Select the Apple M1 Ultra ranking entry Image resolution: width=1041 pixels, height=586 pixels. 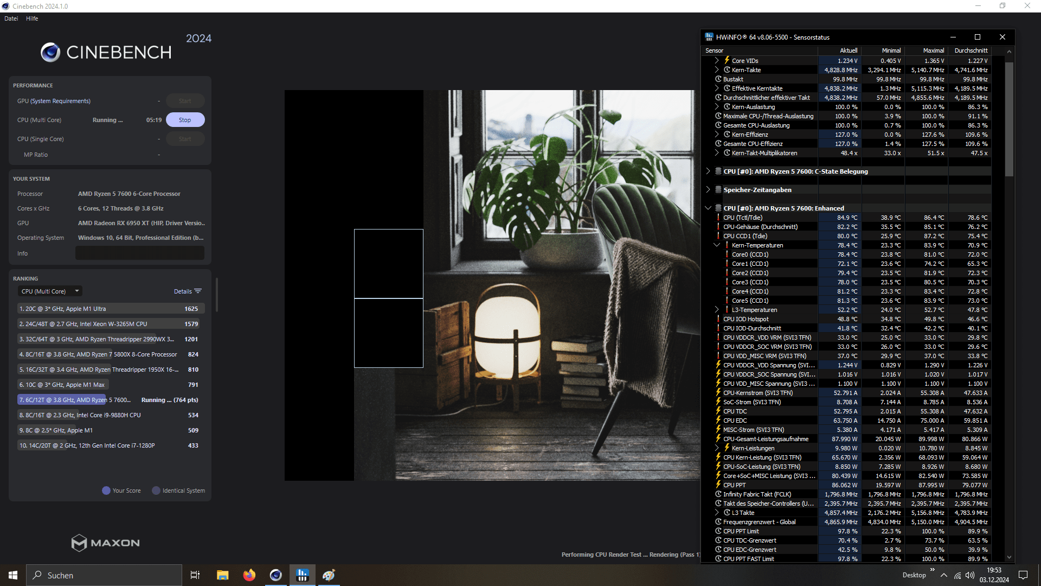(x=111, y=309)
